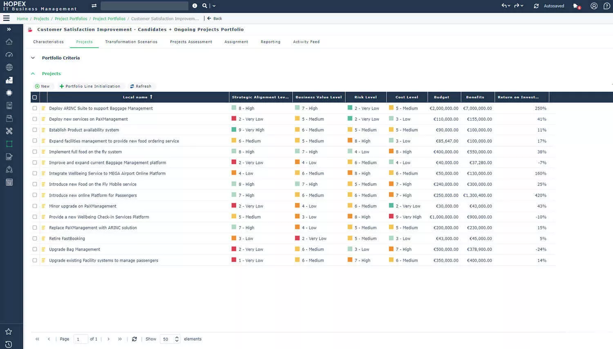The width and height of the screenshot is (613, 349).
Task: Go to Projects breadcrumb link
Action: (x=41, y=19)
